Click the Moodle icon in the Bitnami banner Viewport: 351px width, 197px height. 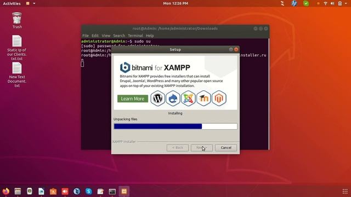(203, 99)
